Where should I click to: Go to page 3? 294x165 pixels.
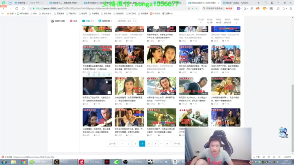point(135,144)
